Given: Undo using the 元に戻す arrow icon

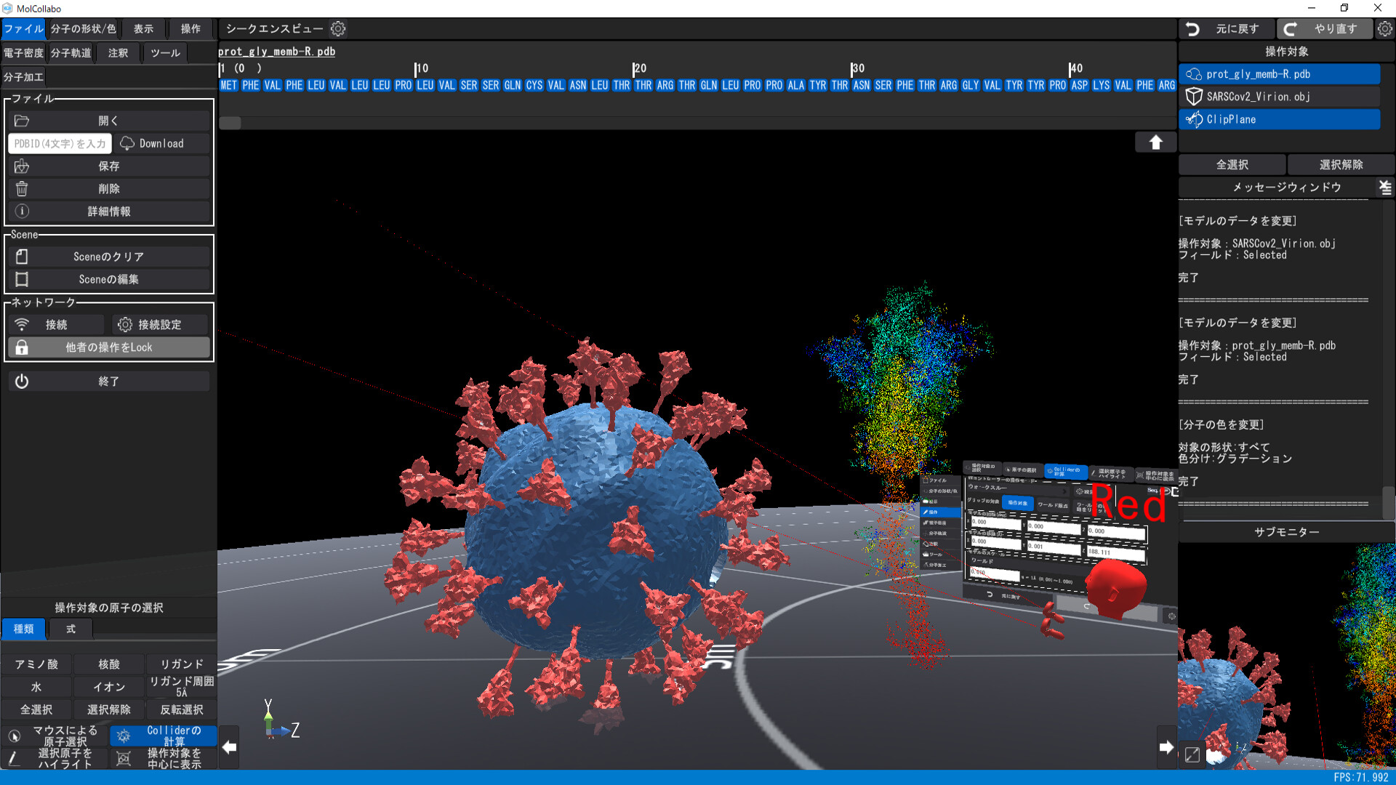Looking at the screenshot, I should coord(1192,29).
